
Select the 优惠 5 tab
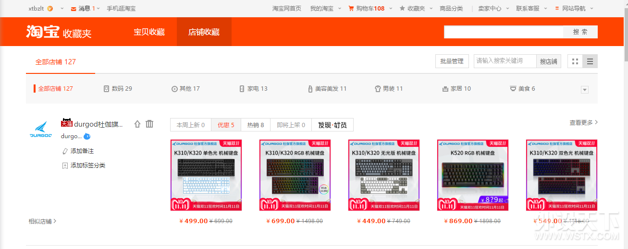pos(226,125)
